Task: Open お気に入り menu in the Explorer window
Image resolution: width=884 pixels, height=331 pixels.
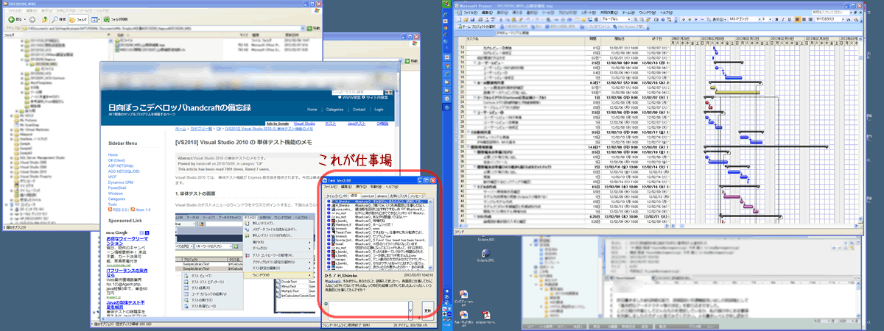Action: (x=66, y=10)
